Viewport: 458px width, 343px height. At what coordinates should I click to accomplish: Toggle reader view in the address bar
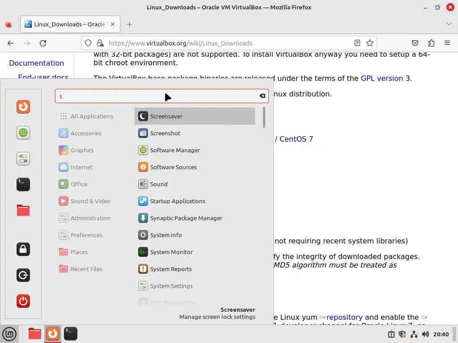[x=357, y=43]
